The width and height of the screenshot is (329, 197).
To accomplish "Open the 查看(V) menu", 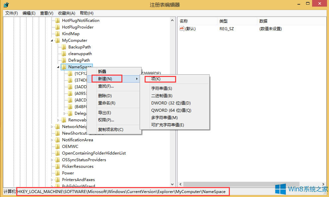I will coord(46,13).
